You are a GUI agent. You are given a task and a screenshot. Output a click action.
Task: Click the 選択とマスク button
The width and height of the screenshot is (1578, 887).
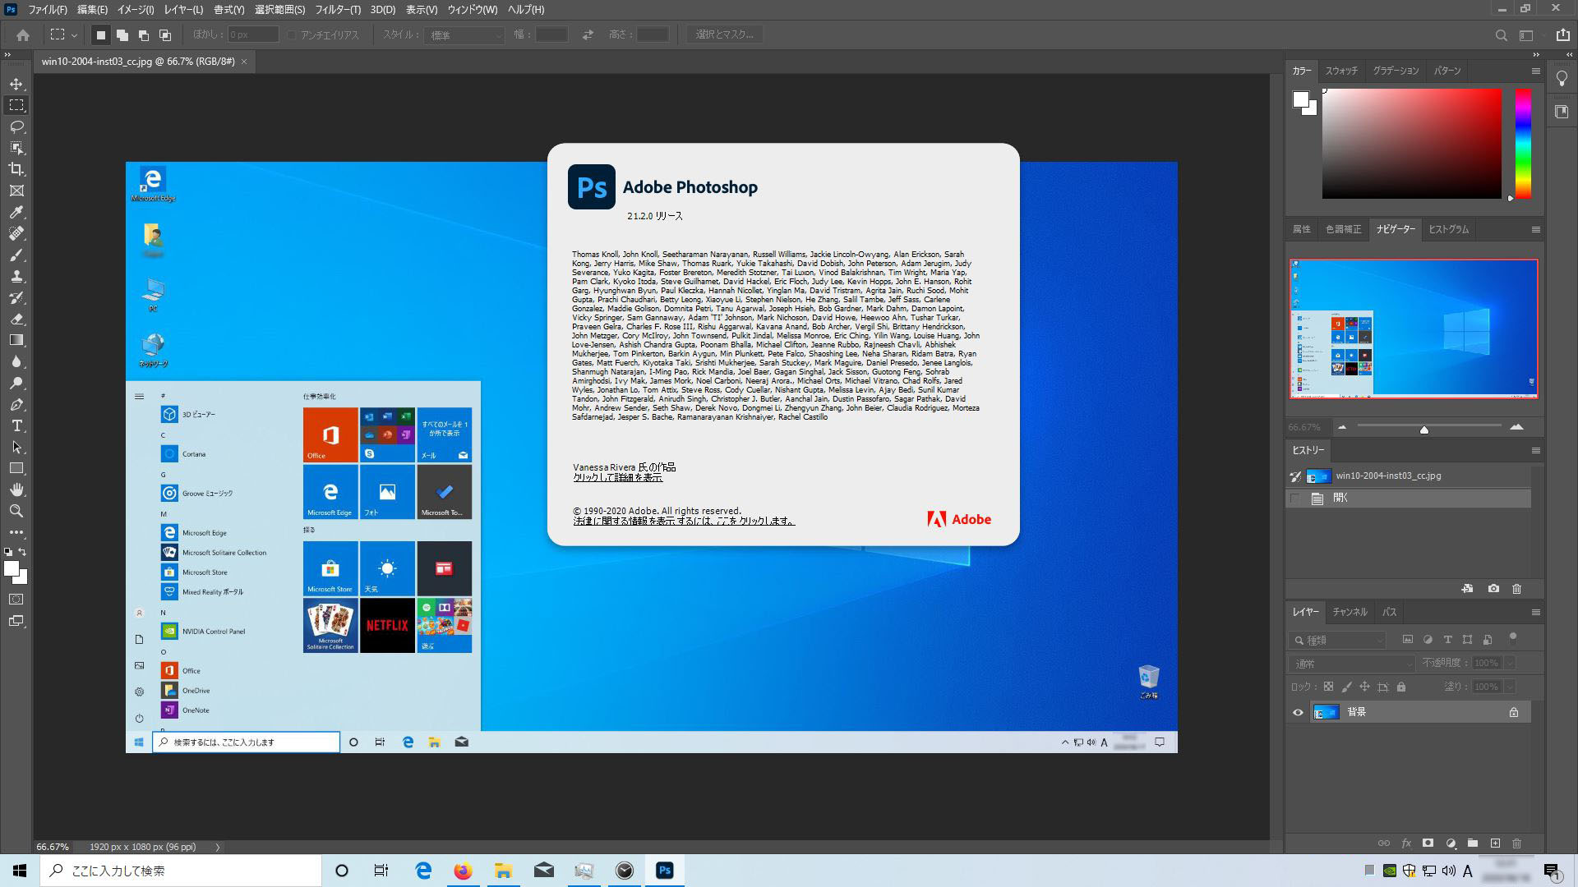(x=724, y=34)
